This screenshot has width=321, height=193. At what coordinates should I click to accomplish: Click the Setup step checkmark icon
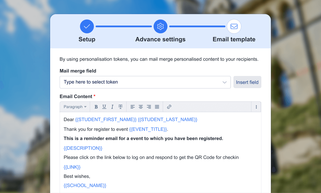[x=87, y=26]
